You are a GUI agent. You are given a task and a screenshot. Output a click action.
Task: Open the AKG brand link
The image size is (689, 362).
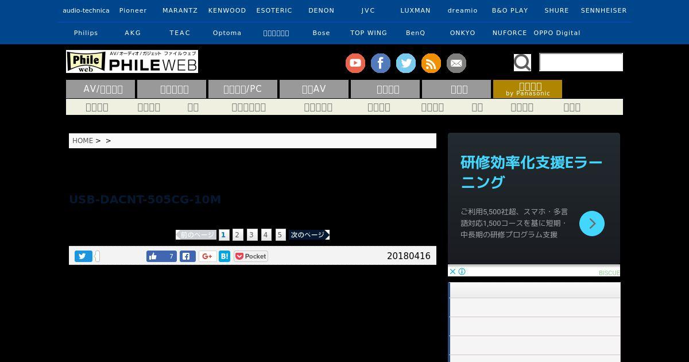coord(133,33)
